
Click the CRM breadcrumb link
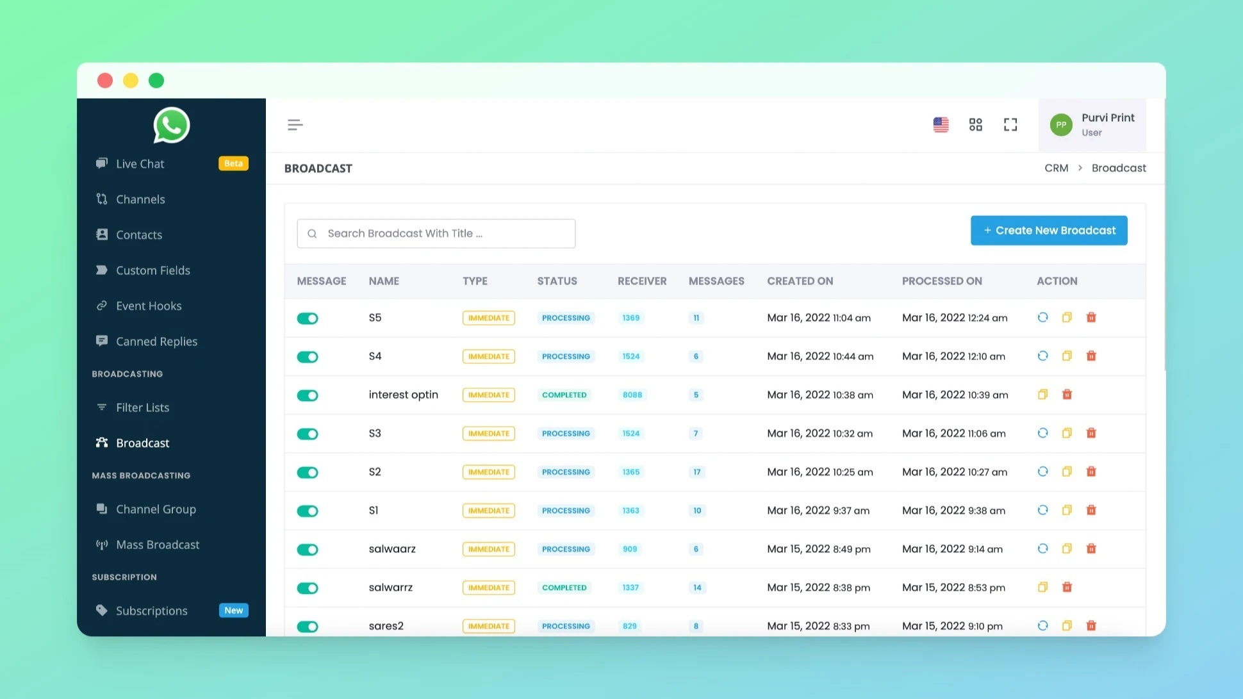(1056, 168)
